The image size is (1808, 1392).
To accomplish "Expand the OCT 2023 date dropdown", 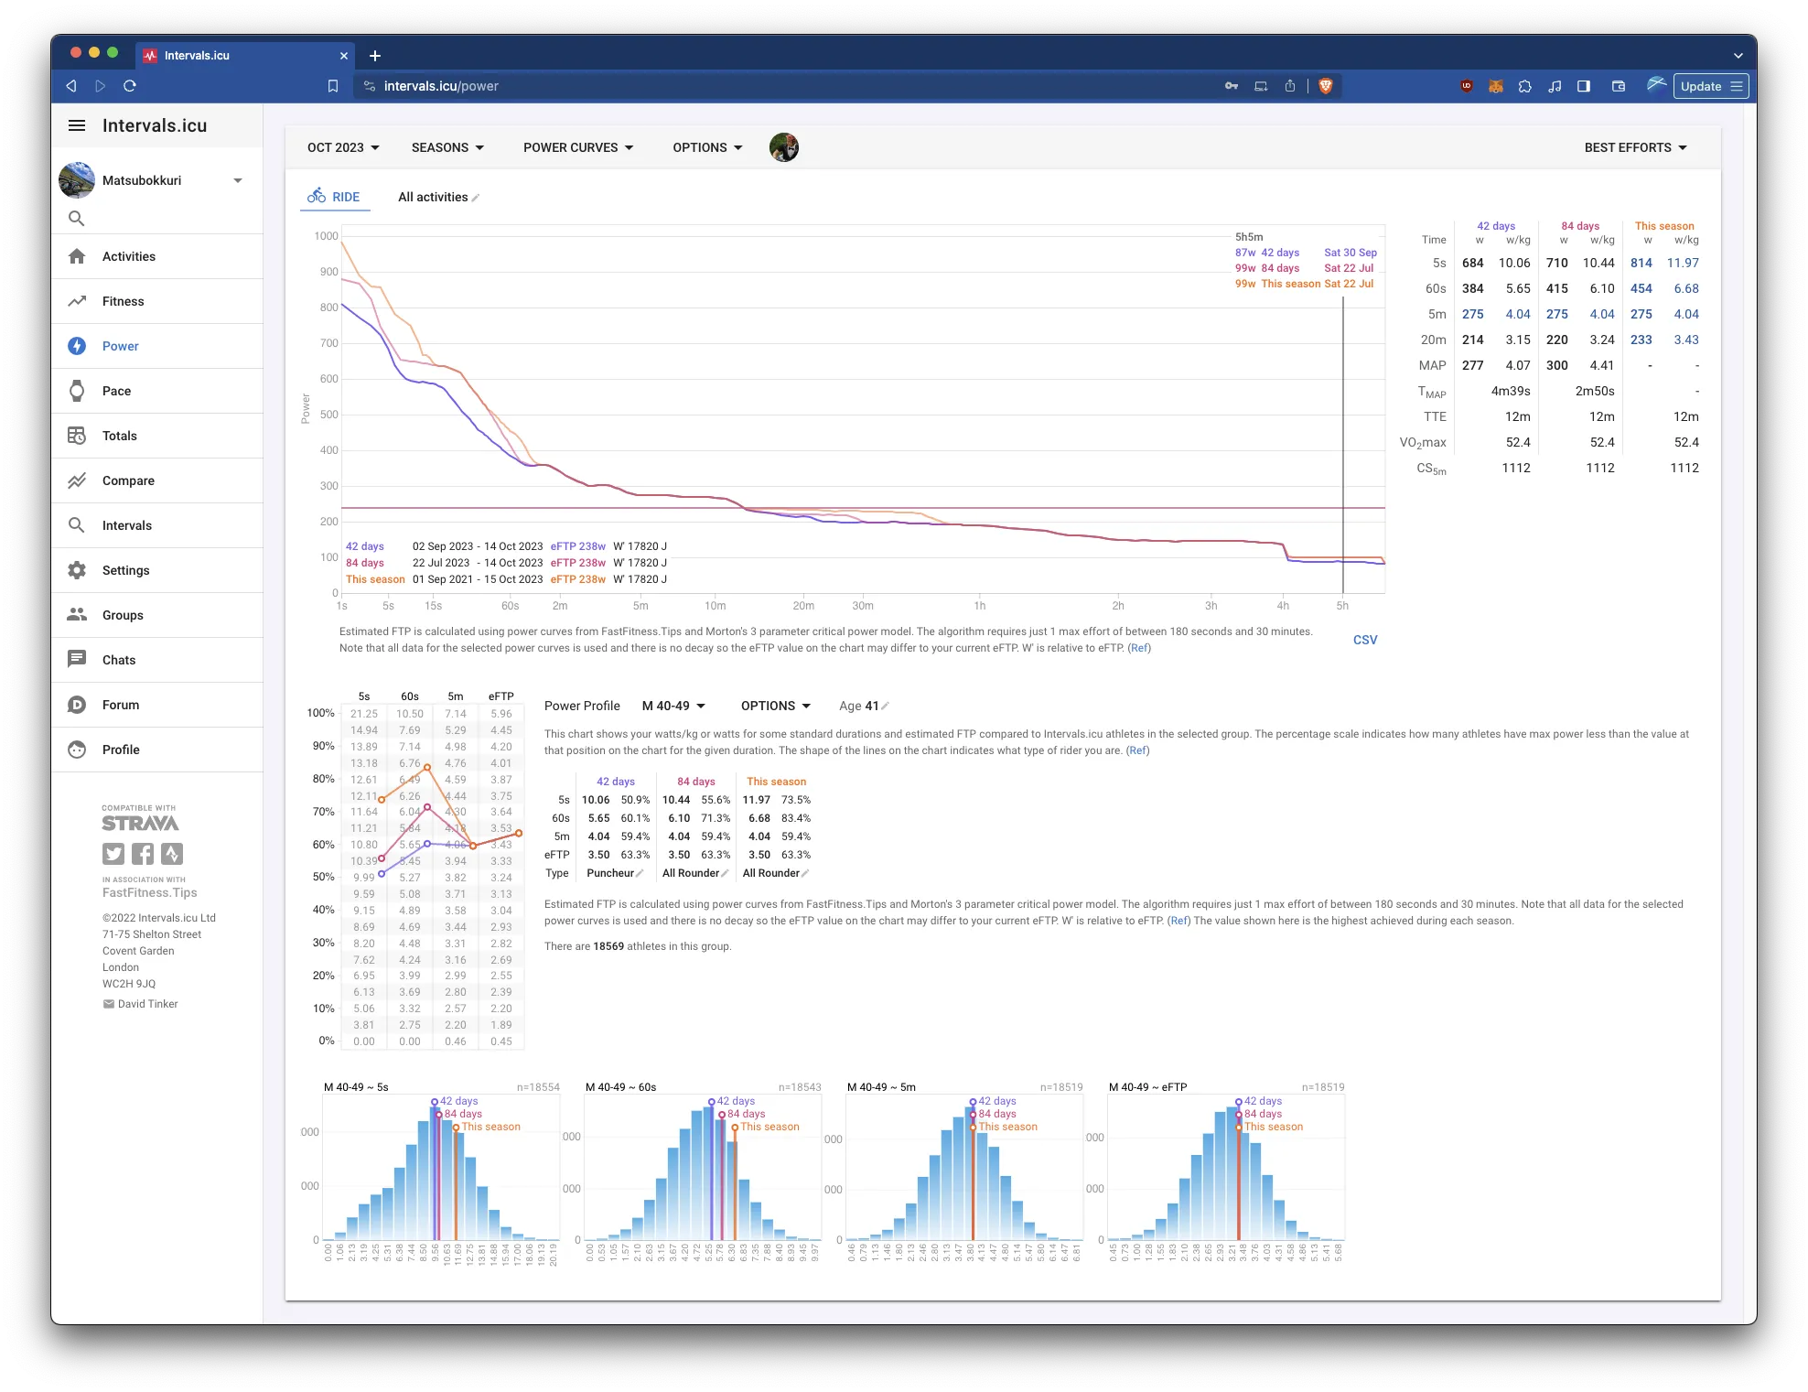I will [x=343, y=147].
